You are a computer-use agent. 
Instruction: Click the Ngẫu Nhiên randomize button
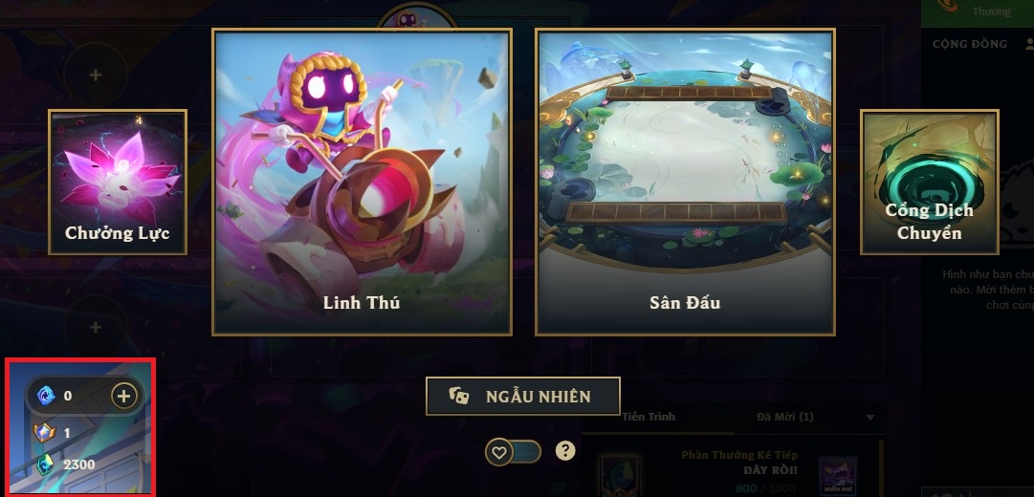(x=523, y=396)
